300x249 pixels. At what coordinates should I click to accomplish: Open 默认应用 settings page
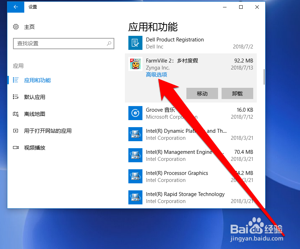34,97
